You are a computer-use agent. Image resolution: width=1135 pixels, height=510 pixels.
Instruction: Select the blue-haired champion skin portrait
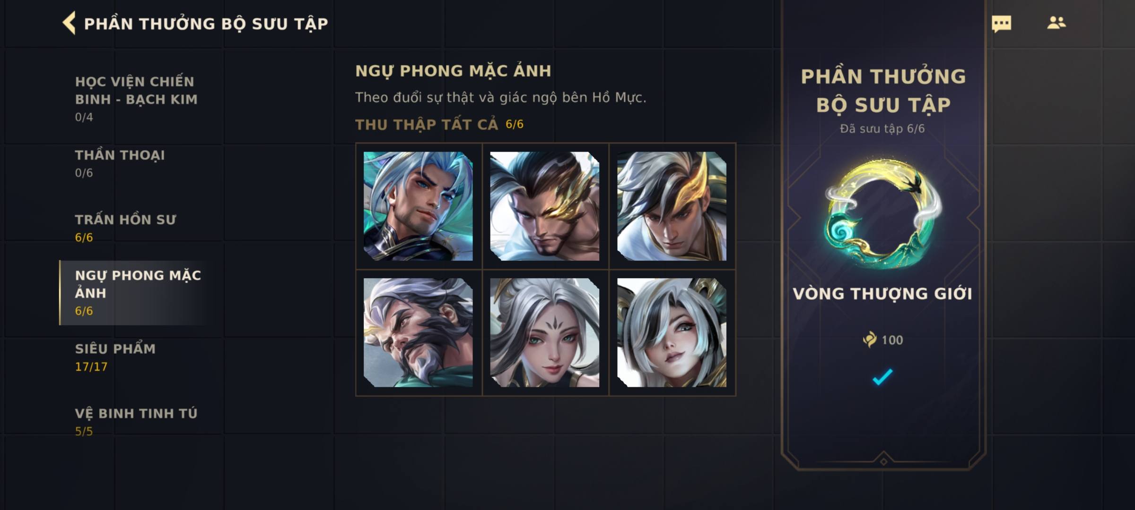[418, 206]
